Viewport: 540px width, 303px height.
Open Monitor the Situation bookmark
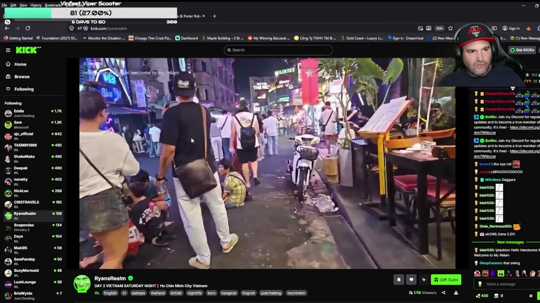pos(104,38)
